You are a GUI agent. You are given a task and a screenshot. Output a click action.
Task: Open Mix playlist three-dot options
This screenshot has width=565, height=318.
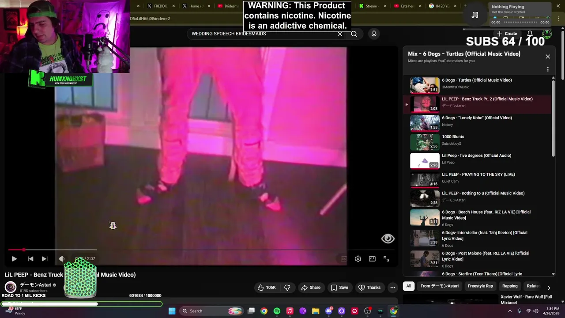pos(548,69)
